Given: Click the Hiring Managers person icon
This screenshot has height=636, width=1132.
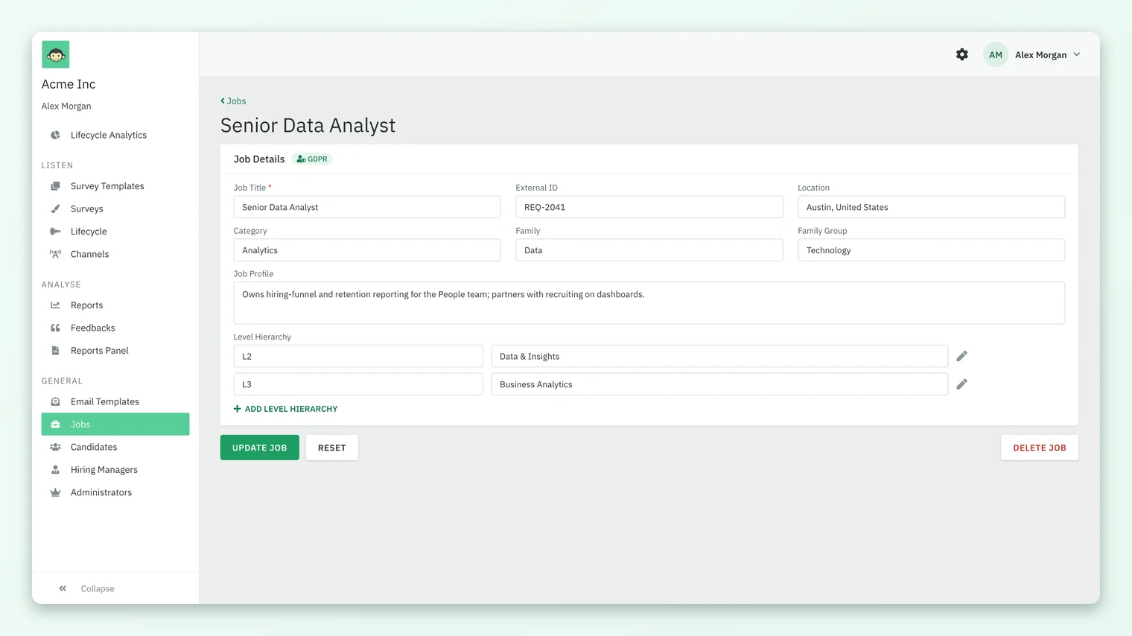Looking at the screenshot, I should click(x=55, y=470).
